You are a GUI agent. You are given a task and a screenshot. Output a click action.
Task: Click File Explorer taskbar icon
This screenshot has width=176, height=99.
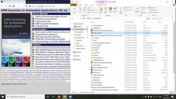tap(65, 97)
